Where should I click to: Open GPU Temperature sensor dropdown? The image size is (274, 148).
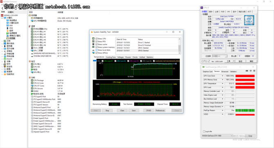(x=222, y=84)
